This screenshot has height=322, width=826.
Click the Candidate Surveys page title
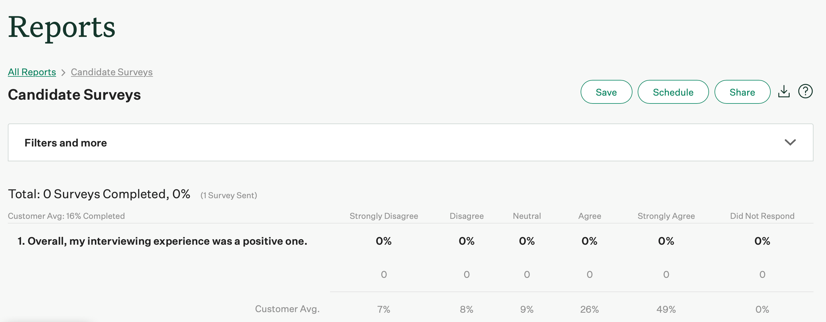pos(75,94)
